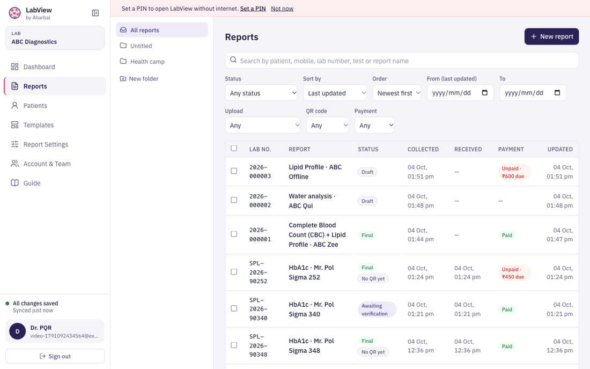Open Patients section
The width and height of the screenshot is (590, 369).
click(x=55, y=106)
